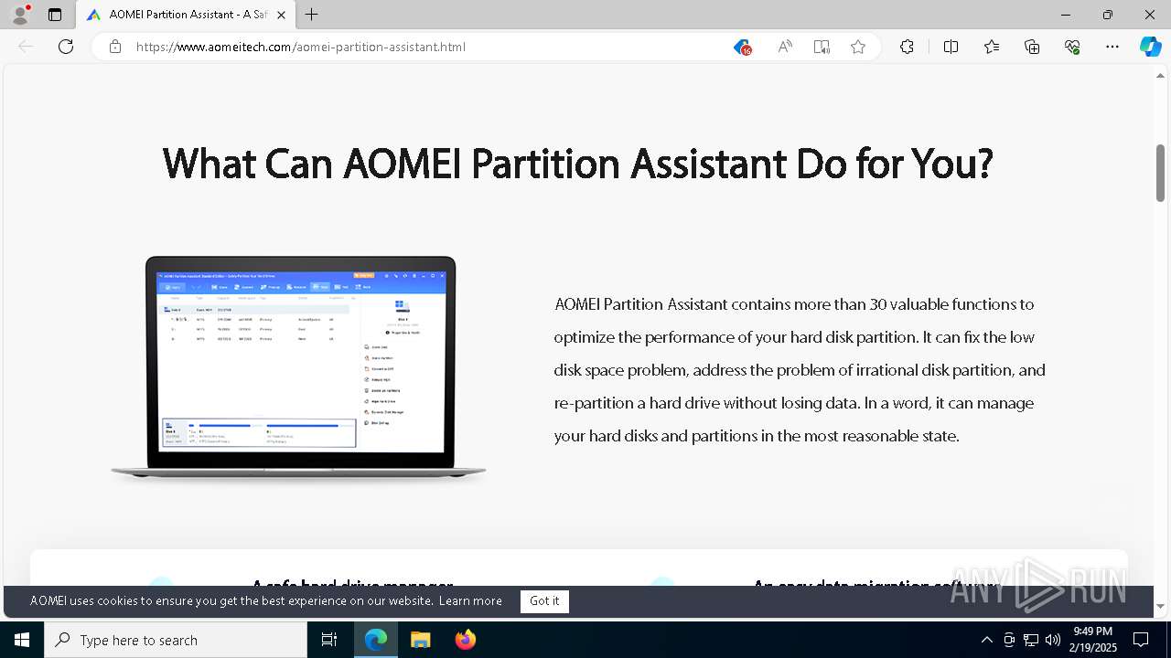Click the scrollbar down arrow
This screenshot has width=1171, height=658.
(x=1161, y=606)
